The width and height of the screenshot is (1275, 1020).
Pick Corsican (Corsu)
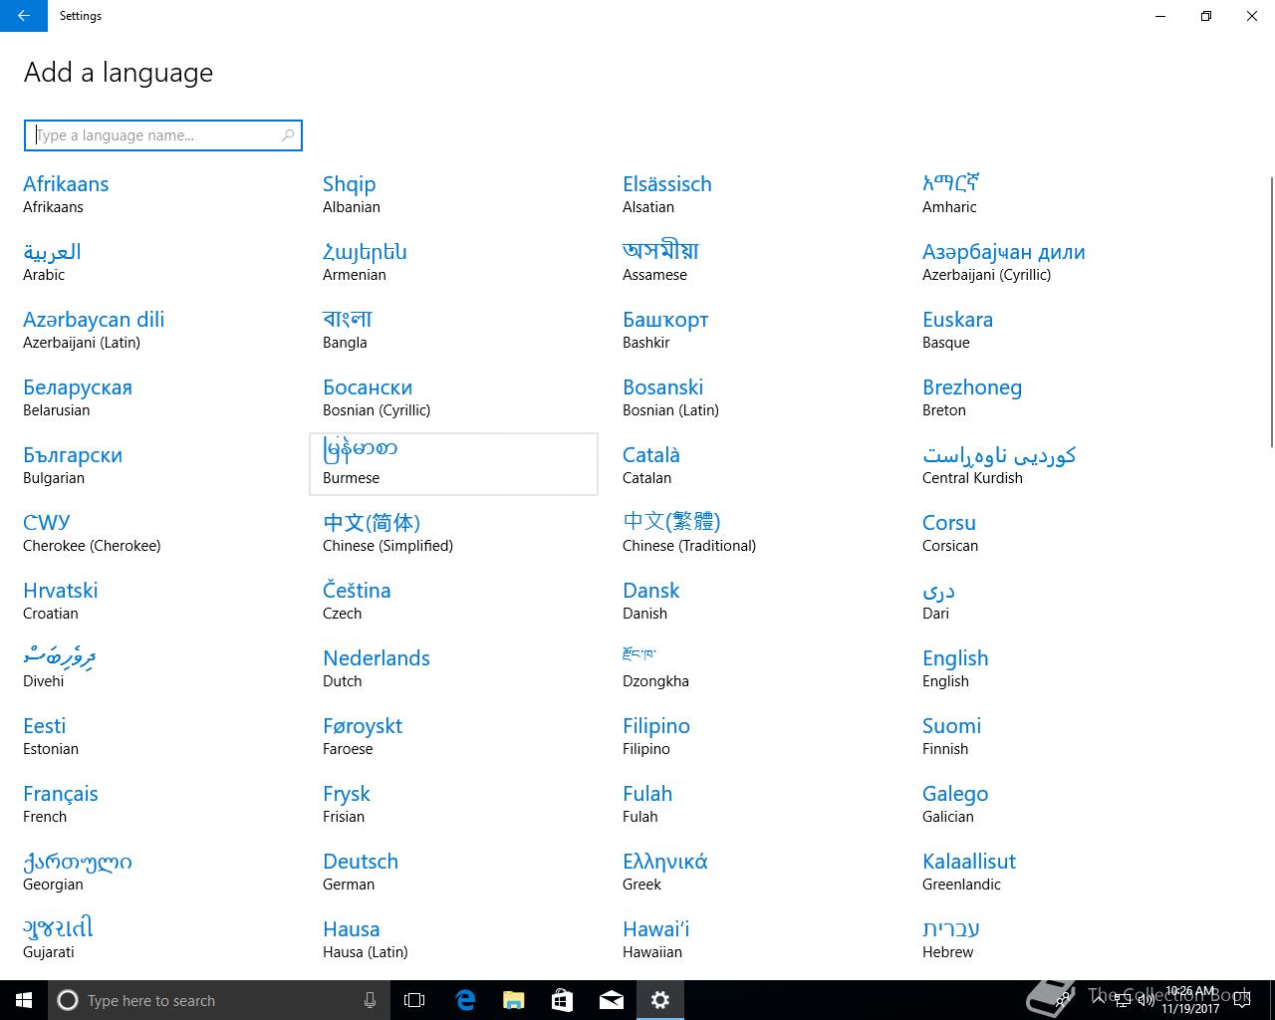1053,533
